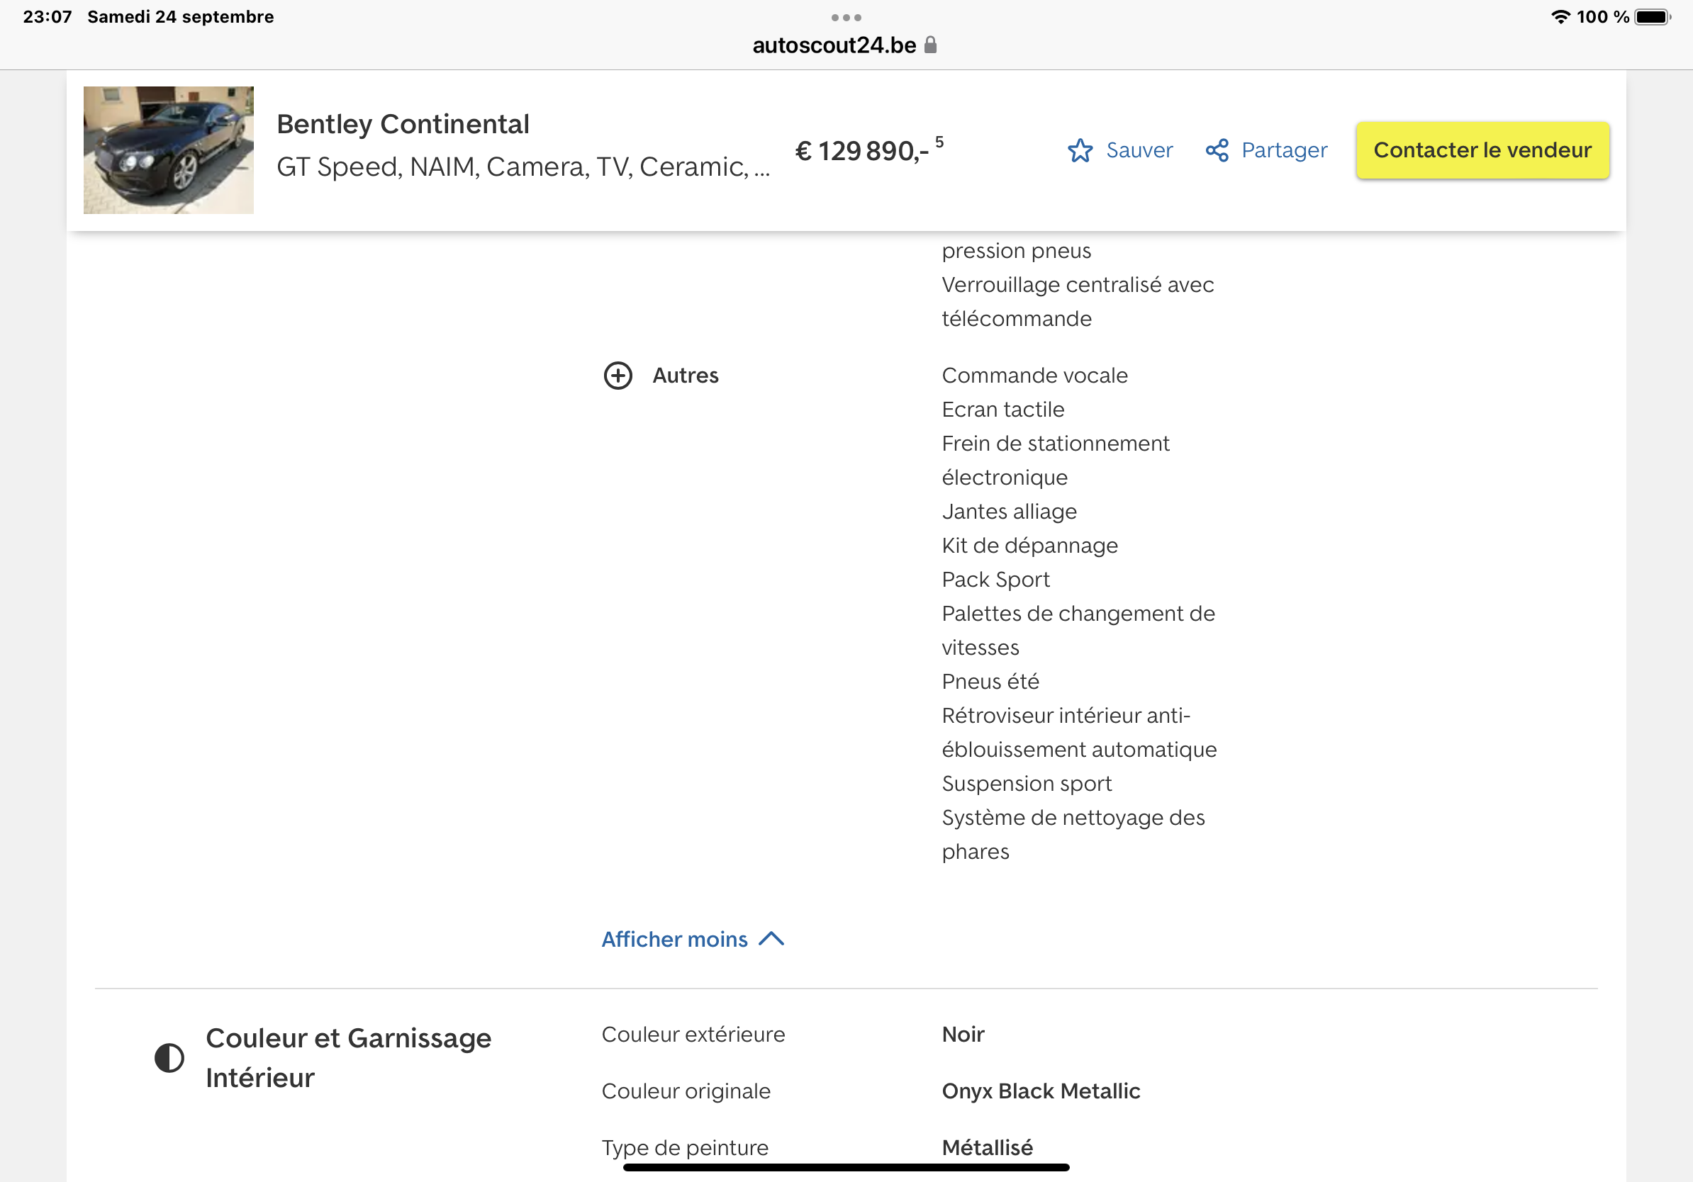Tap the clock showing 23:07
The height and width of the screenshot is (1182, 1693).
pyautogui.click(x=48, y=17)
